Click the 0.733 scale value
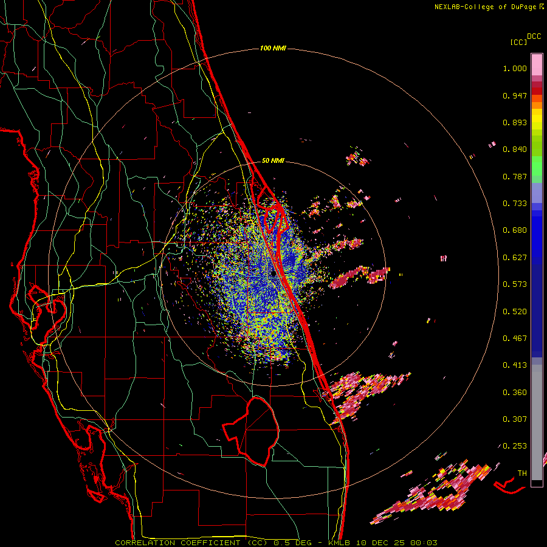Screen dimensions: 547x547 pyautogui.click(x=515, y=204)
